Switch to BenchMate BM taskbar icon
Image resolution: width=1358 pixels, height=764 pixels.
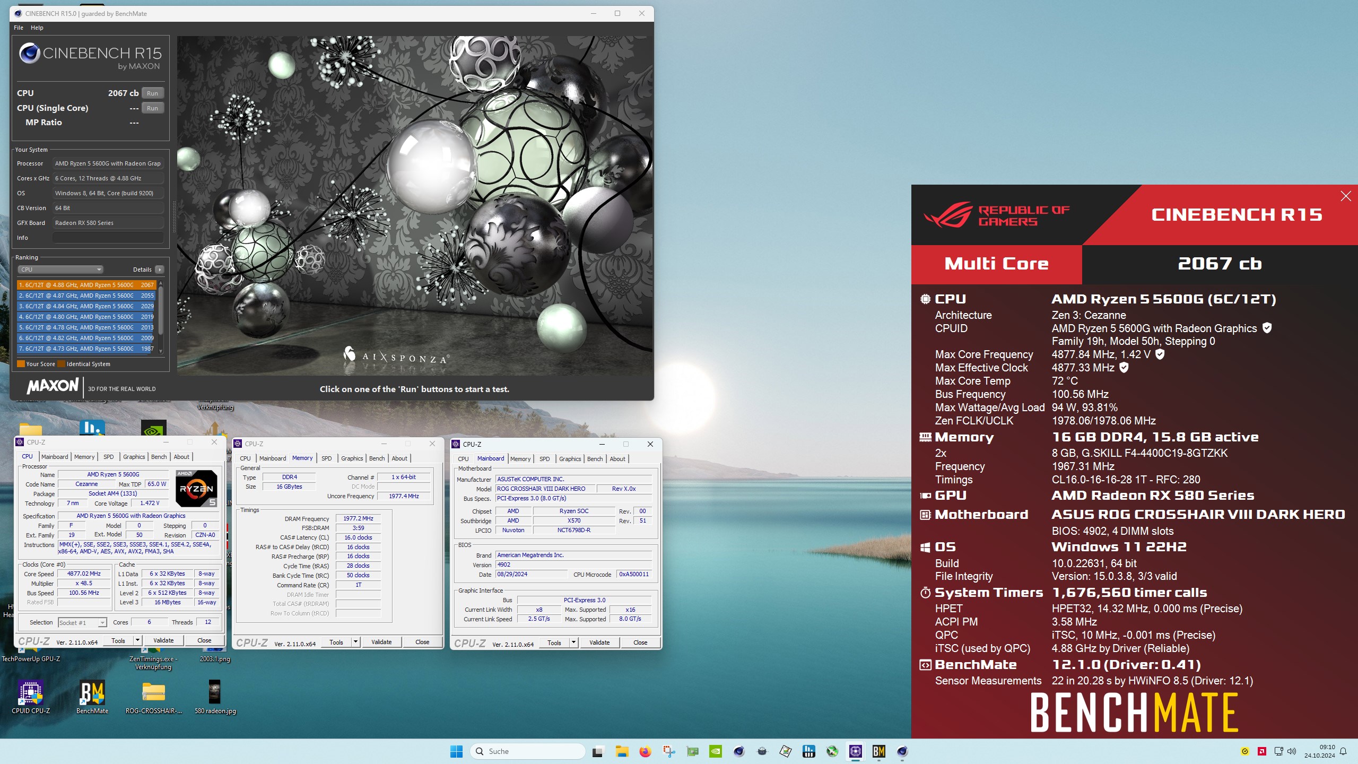click(x=879, y=751)
